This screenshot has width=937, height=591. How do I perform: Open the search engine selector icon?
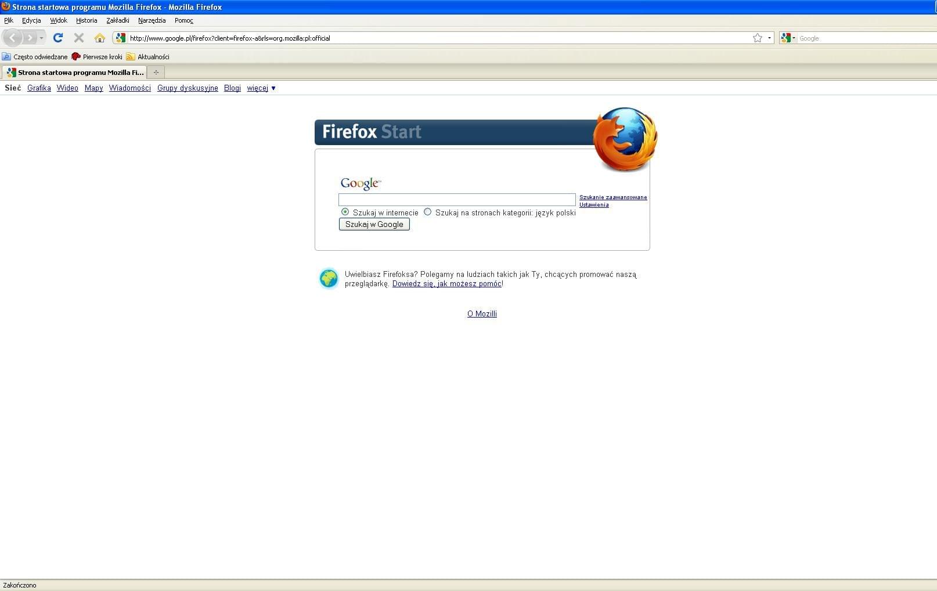coord(788,38)
